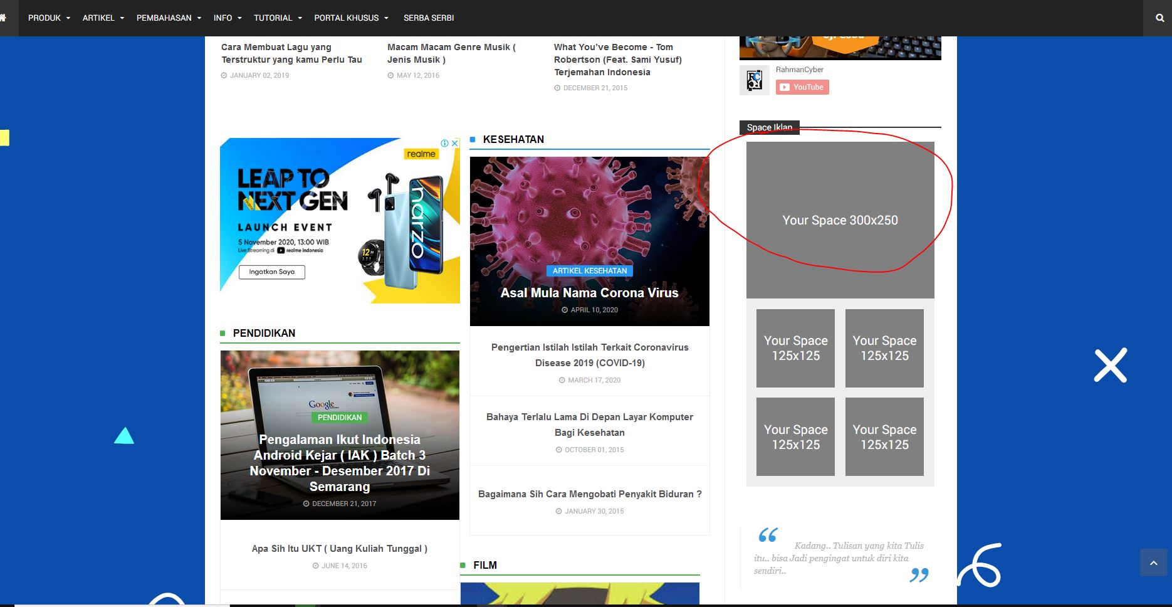
Task: Click the green square icon next to PENDIDIKAN
Action: [222, 334]
